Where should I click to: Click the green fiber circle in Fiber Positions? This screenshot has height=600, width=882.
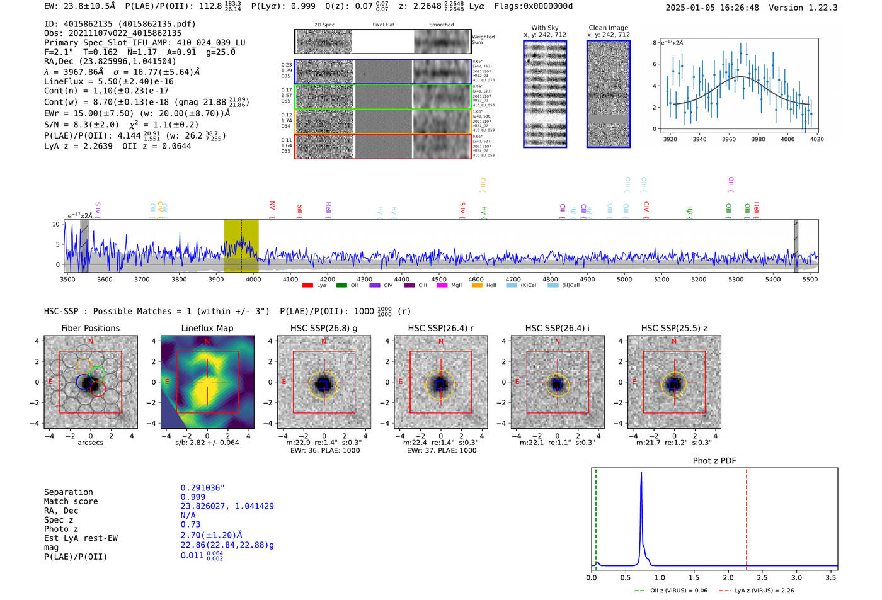97,374
